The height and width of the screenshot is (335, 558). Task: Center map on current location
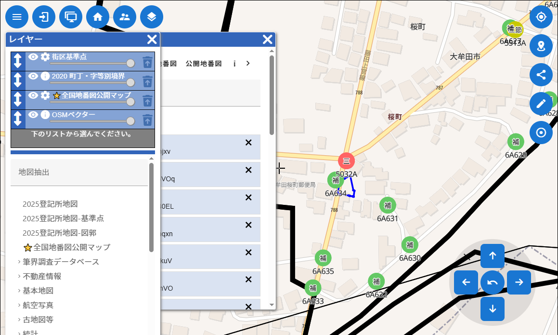[541, 17]
